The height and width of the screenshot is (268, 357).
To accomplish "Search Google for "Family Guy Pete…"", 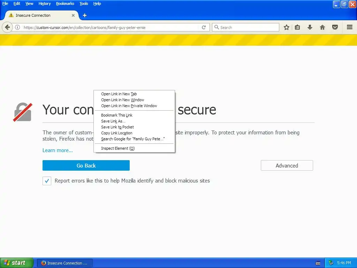I will tap(134, 139).
